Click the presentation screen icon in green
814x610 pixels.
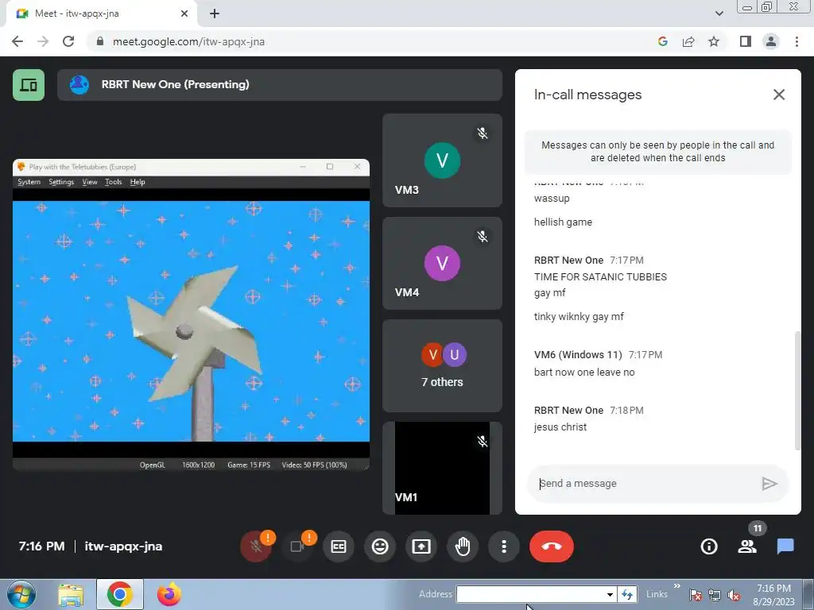(x=29, y=84)
